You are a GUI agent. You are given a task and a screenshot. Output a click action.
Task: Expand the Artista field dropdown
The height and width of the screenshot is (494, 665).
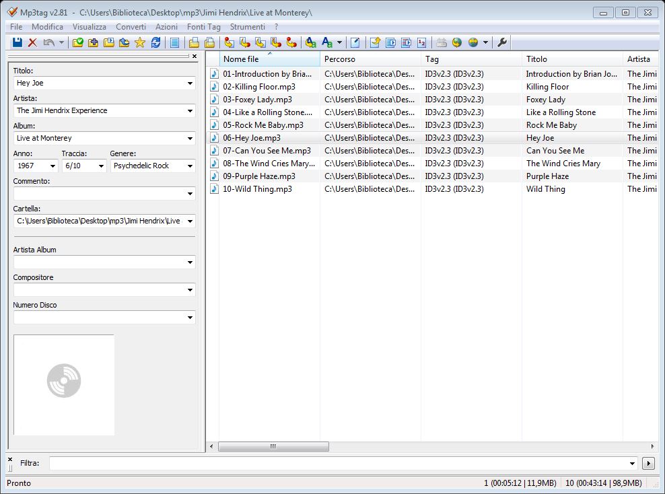pos(190,110)
